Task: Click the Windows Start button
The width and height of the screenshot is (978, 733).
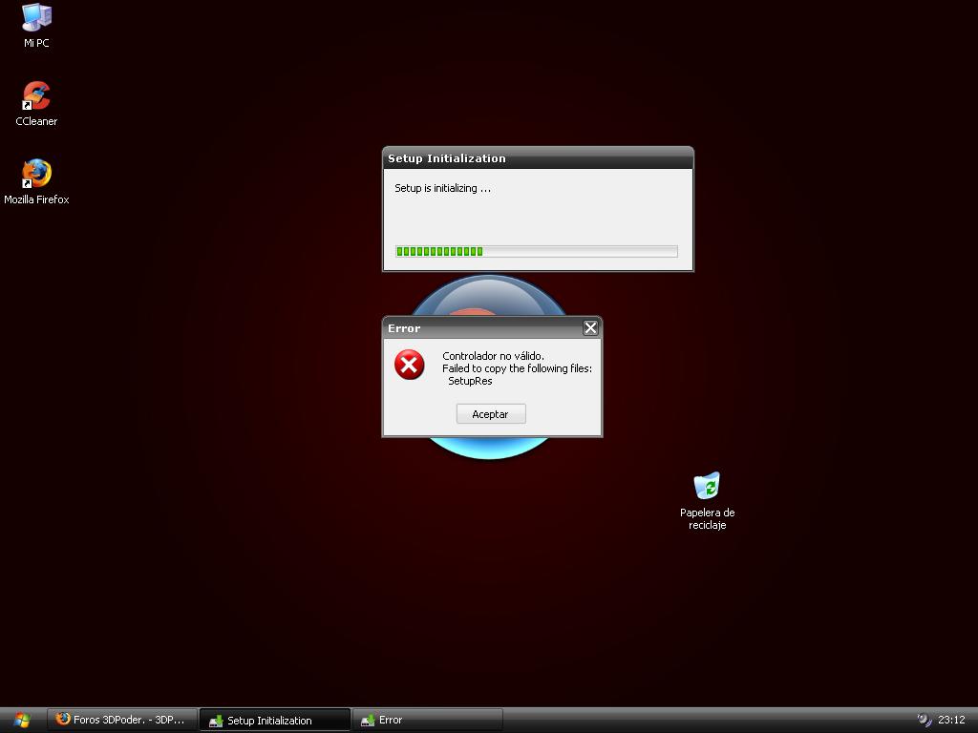Action: pyautogui.click(x=23, y=720)
